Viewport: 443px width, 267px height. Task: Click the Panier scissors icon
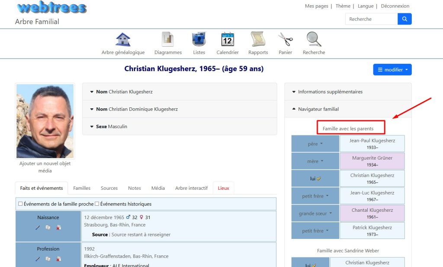285,40
